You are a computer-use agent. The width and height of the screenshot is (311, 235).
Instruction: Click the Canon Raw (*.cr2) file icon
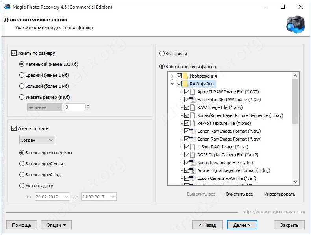click(193, 131)
